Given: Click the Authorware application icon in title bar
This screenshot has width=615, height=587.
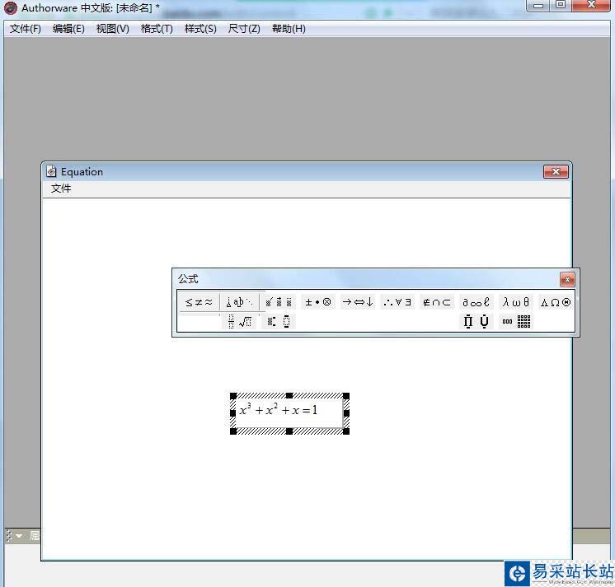Looking at the screenshot, I should (x=11, y=8).
